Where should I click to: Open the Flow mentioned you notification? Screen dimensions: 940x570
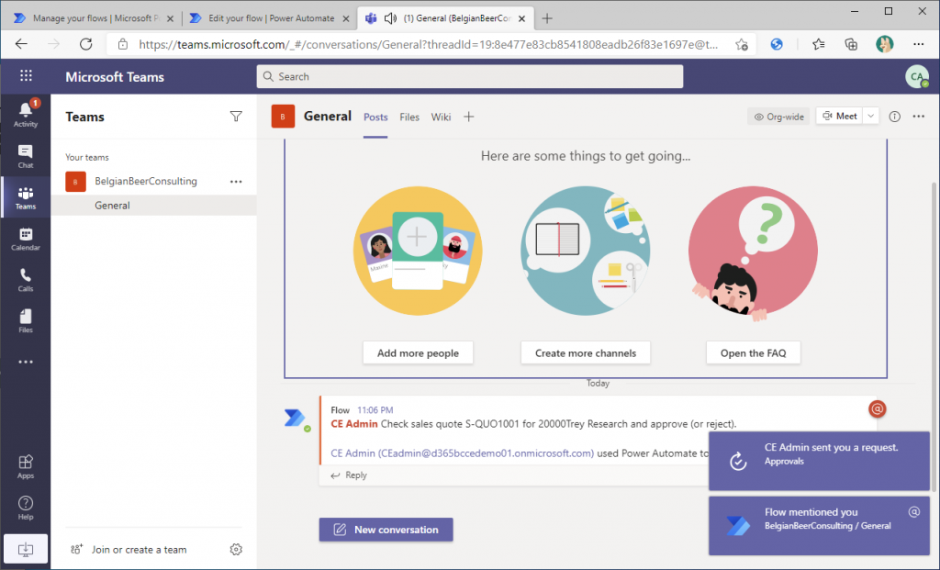tap(819, 526)
